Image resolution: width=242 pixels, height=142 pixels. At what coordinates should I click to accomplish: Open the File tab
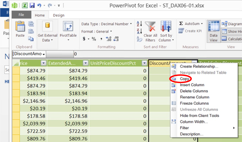21,15
